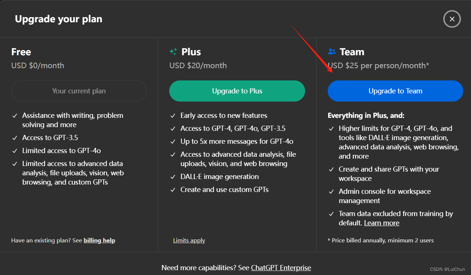Image resolution: width=471 pixels, height=275 pixels.
Task: Click checkmark beside Create and share GPTs
Action: 331,169
